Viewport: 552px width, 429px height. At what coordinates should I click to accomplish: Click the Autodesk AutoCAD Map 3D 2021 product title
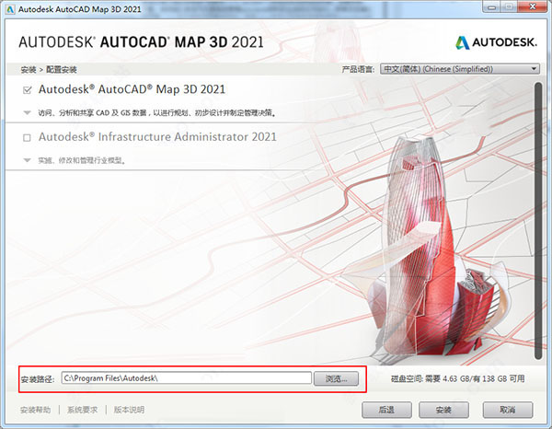[132, 89]
